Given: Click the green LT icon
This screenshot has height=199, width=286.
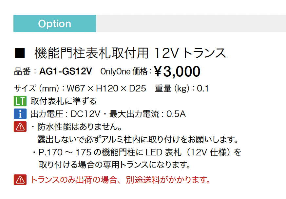Looking at the screenshot, I should pyautogui.click(x=20, y=101).
